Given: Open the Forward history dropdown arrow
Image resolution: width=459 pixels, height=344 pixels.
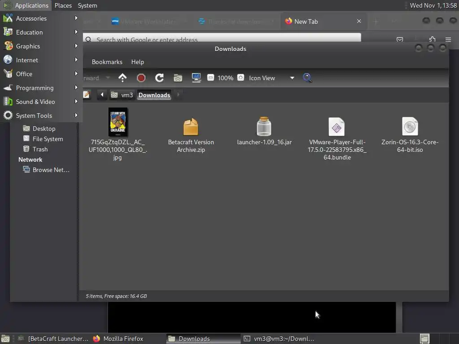Looking at the screenshot, I should (108, 78).
